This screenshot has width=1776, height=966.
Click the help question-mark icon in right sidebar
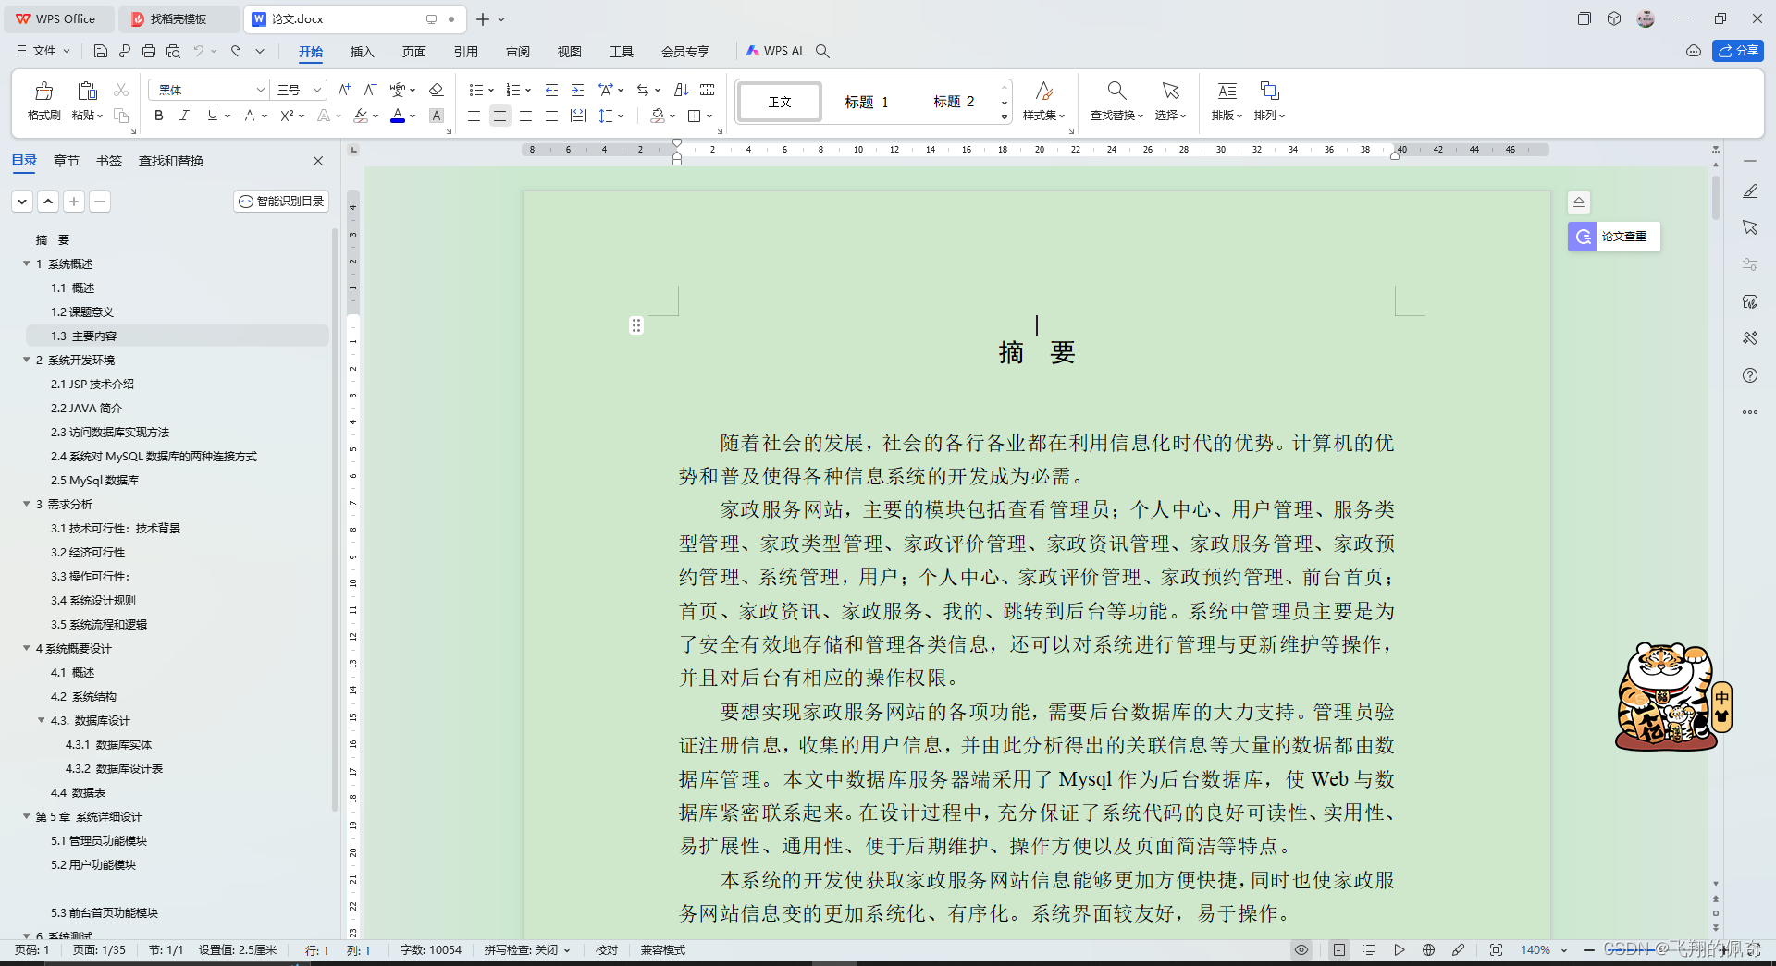point(1750,375)
